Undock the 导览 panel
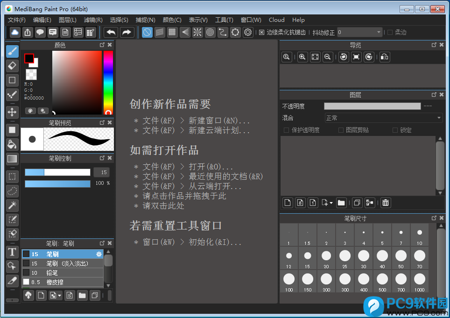 point(434,45)
